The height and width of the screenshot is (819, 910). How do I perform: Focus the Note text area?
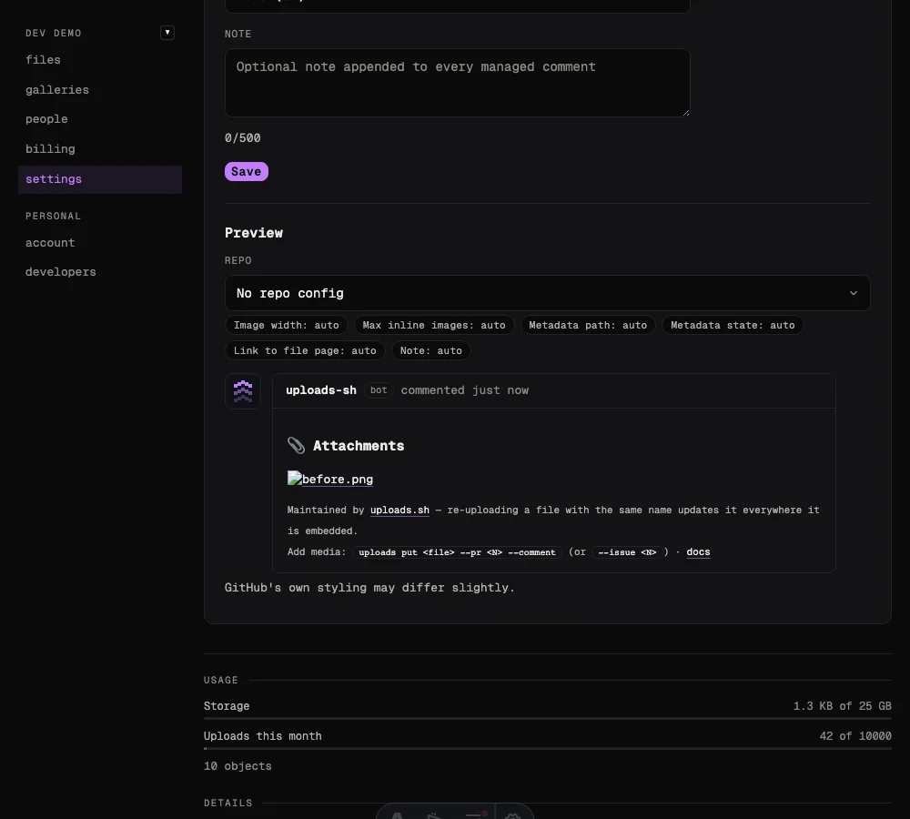pos(458,83)
